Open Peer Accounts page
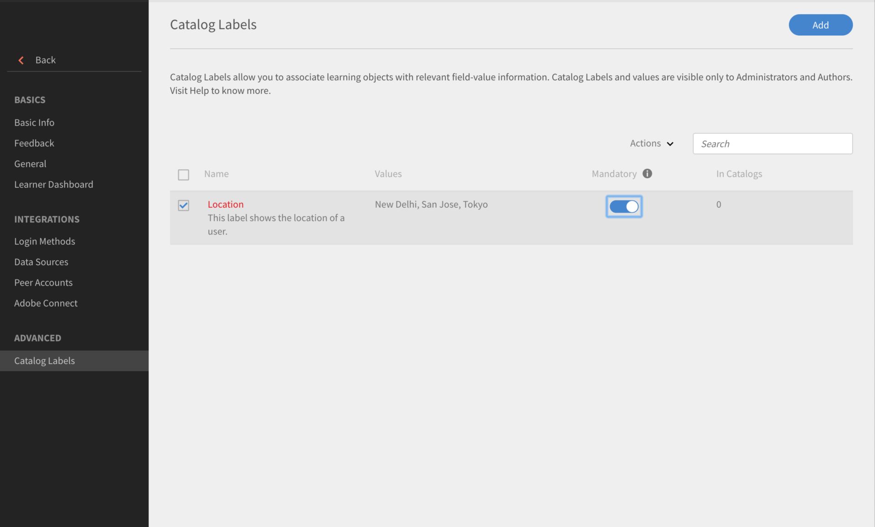The image size is (875, 527). point(43,282)
